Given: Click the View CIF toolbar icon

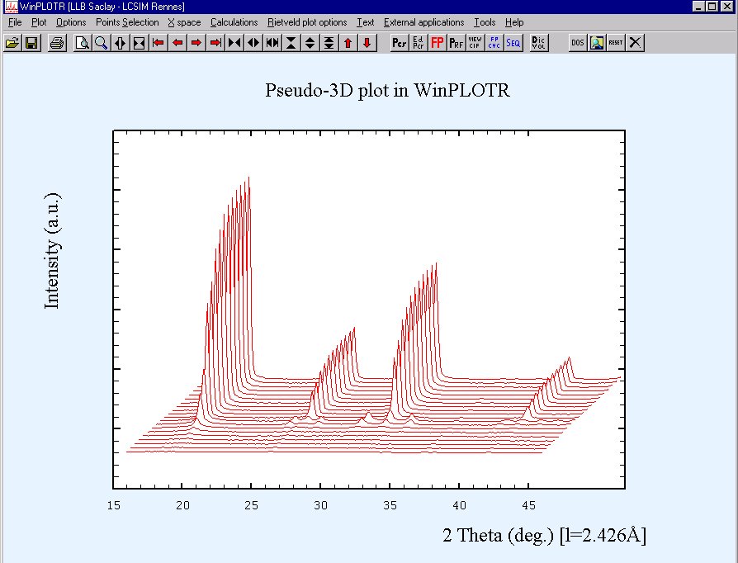Looking at the screenshot, I should (475, 42).
